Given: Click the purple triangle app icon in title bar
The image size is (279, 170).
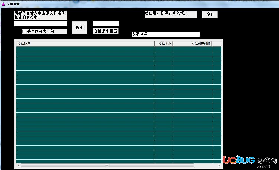Looking at the screenshot, I should coord(3,4).
